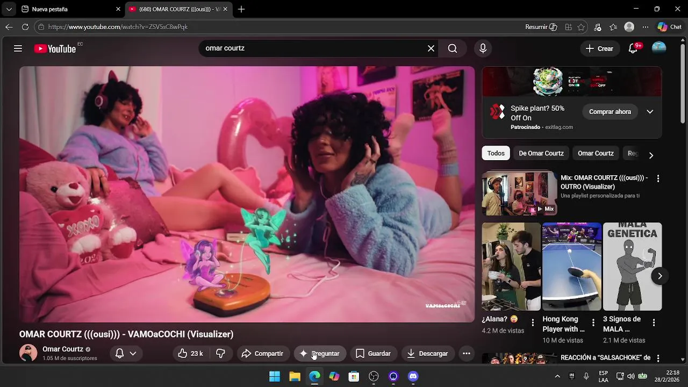Click Comprar ahora on the ad
688x387 pixels.
(610, 112)
